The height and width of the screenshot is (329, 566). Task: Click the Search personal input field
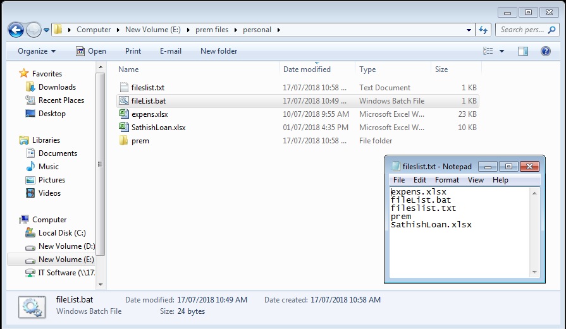pyautogui.click(x=522, y=30)
